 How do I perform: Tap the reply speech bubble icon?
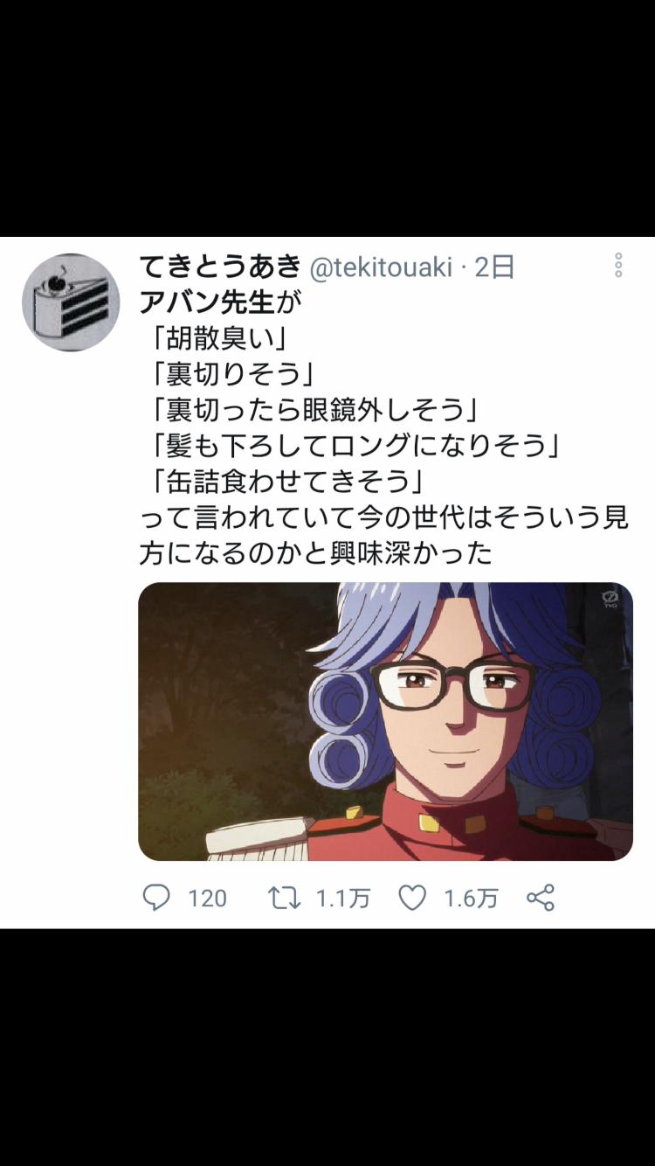pos(156,898)
